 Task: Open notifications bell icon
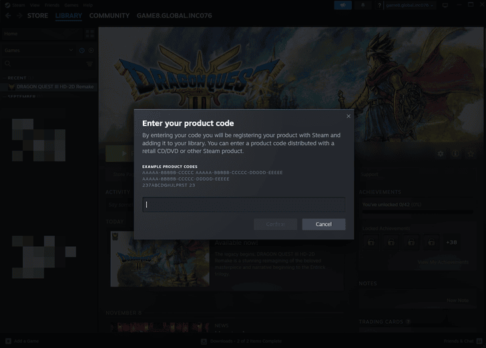point(362,5)
